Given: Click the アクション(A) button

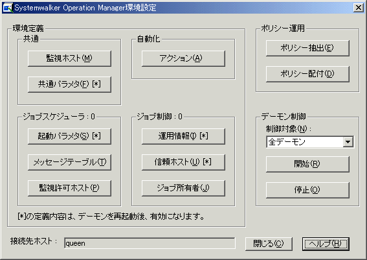Looking at the screenshot, I should 183,58.
